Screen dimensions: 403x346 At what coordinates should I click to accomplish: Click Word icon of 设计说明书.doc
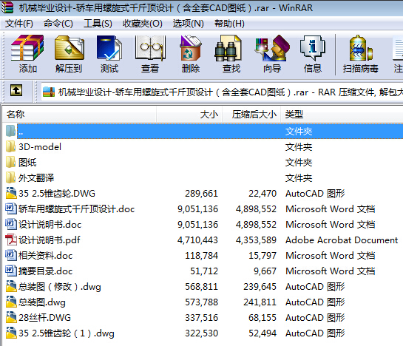click(x=11, y=224)
